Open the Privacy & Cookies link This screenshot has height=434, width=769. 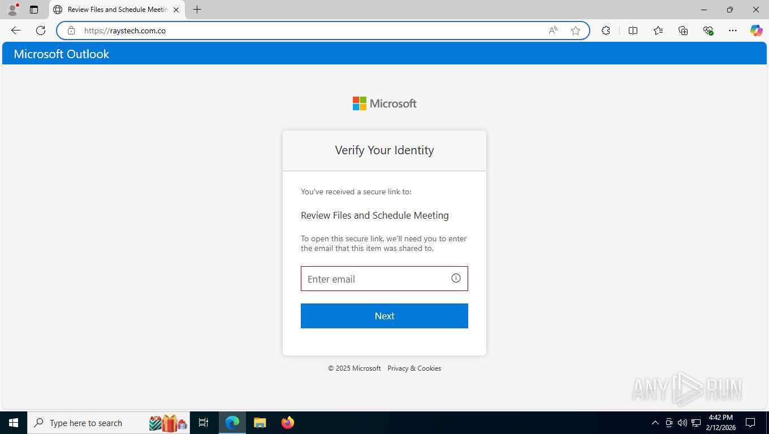click(x=414, y=368)
